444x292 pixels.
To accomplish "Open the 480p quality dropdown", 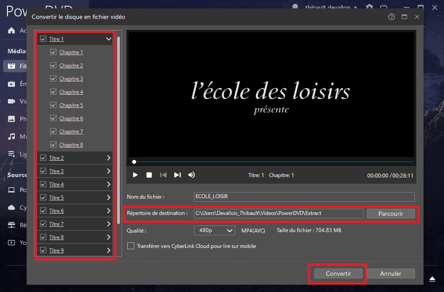I will (x=215, y=230).
